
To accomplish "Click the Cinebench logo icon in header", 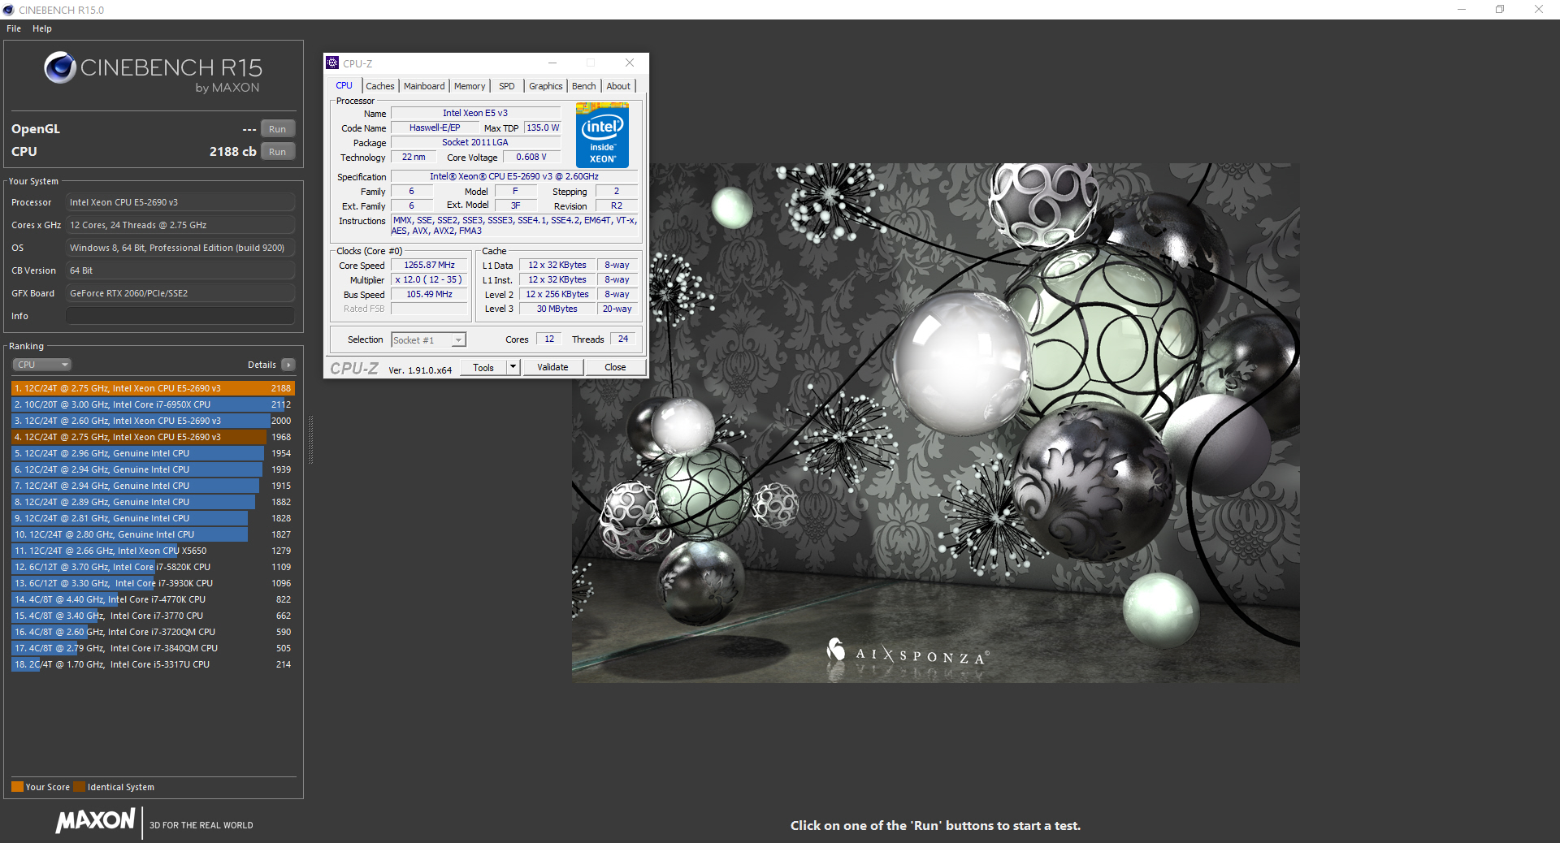I will pyautogui.click(x=60, y=67).
